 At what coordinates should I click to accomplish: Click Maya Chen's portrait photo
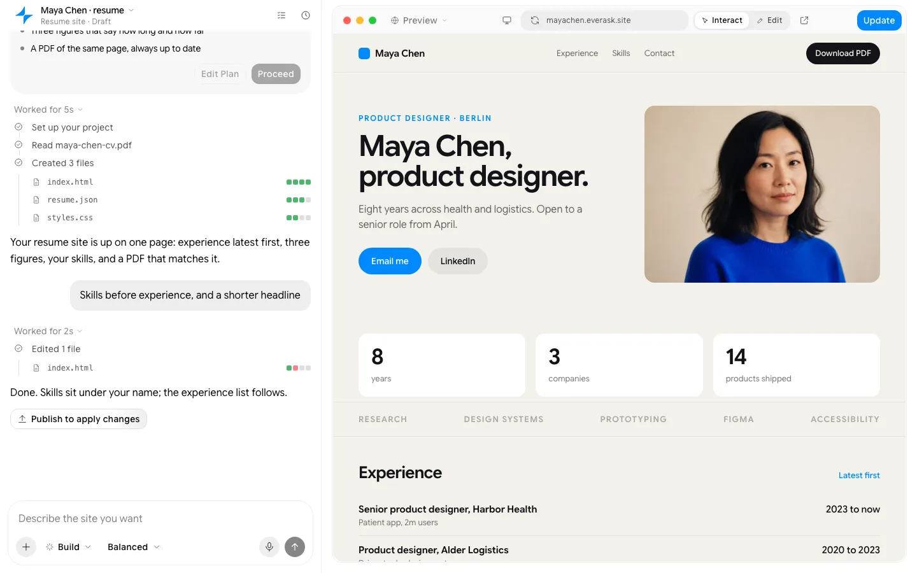pos(762,194)
